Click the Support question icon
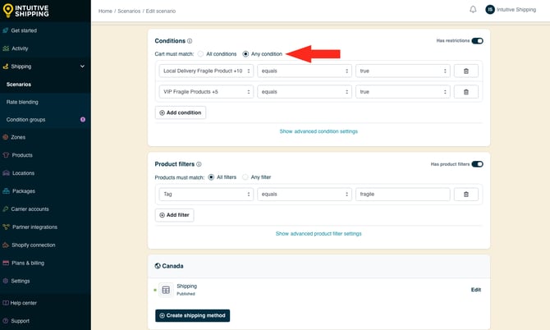The image size is (550, 330). [x=5, y=321]
